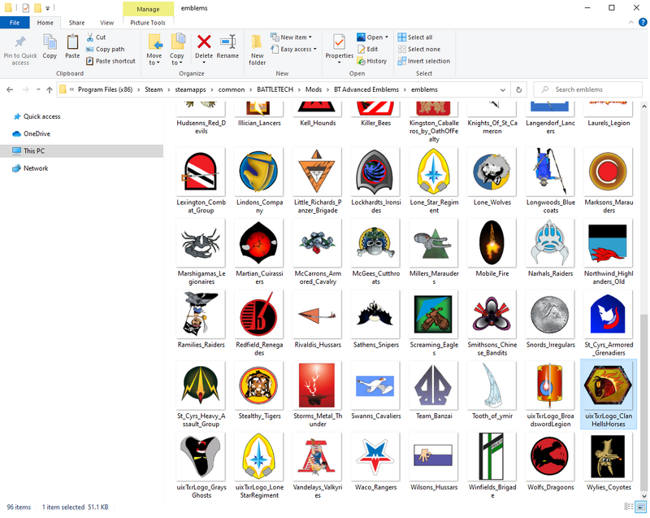
Task: Switch to details view layout
Action: (629, 507)
